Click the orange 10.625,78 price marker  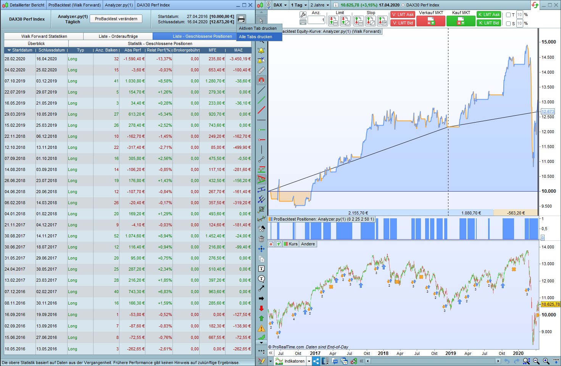coord(550,304)
